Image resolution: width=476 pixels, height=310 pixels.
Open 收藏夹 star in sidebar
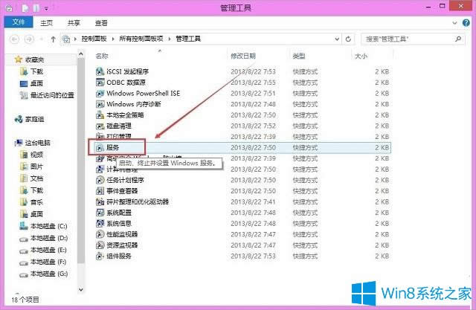pyautogui.click(x=18, y=59)
